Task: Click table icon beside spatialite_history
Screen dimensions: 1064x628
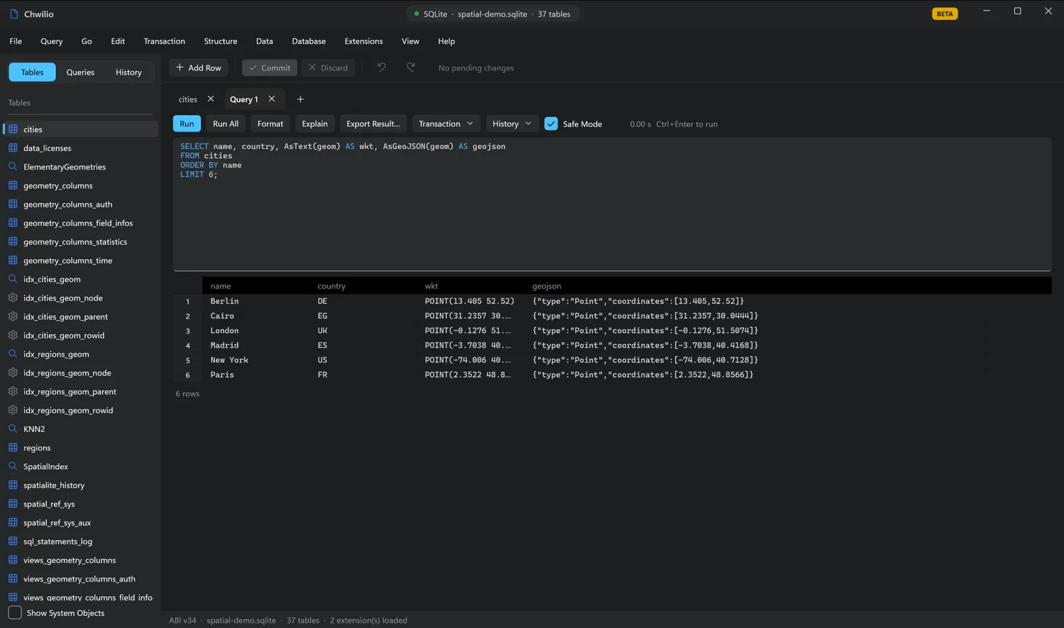Action: coord(13,485)
